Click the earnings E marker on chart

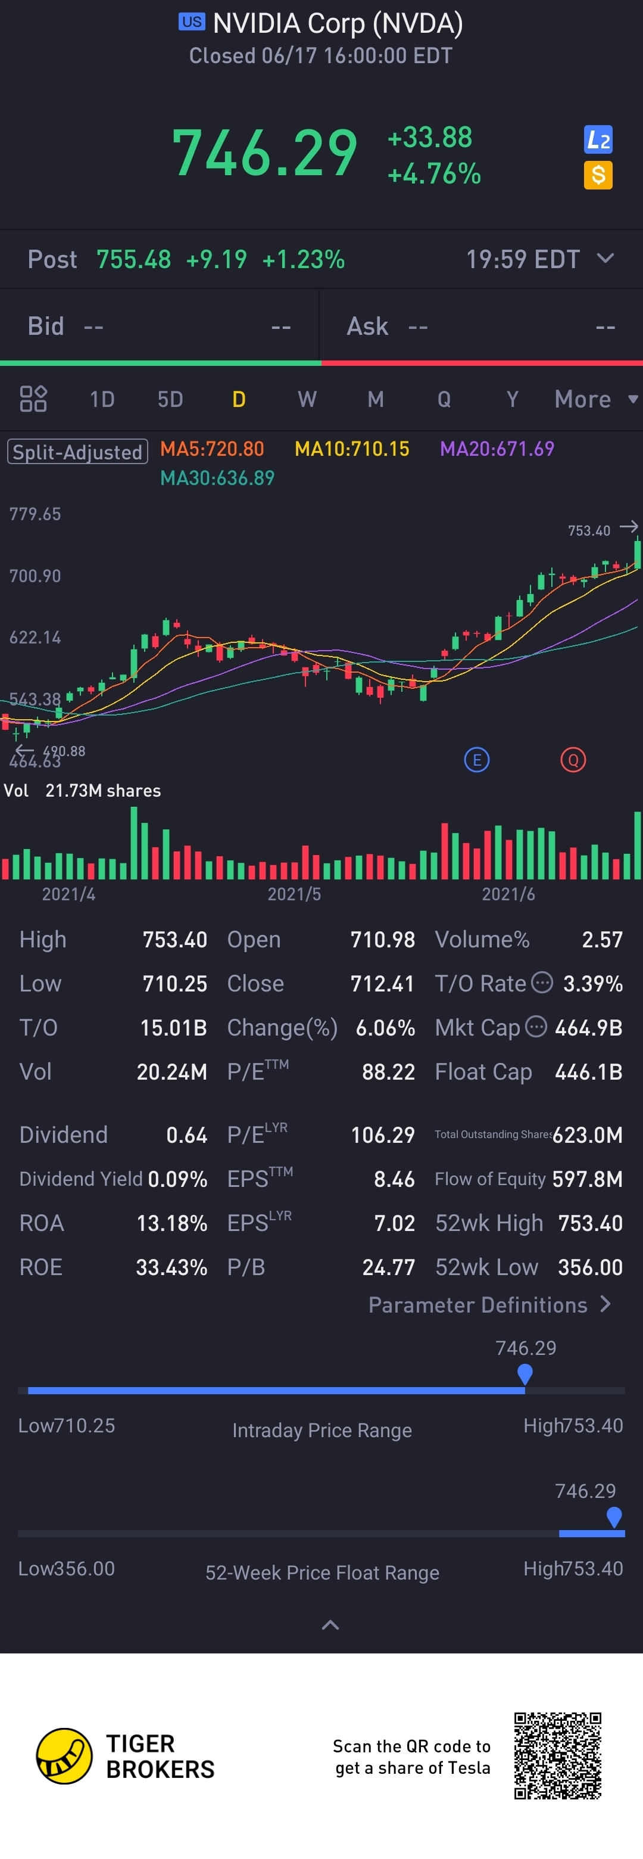pyautogui.click(x=476, y=760)
